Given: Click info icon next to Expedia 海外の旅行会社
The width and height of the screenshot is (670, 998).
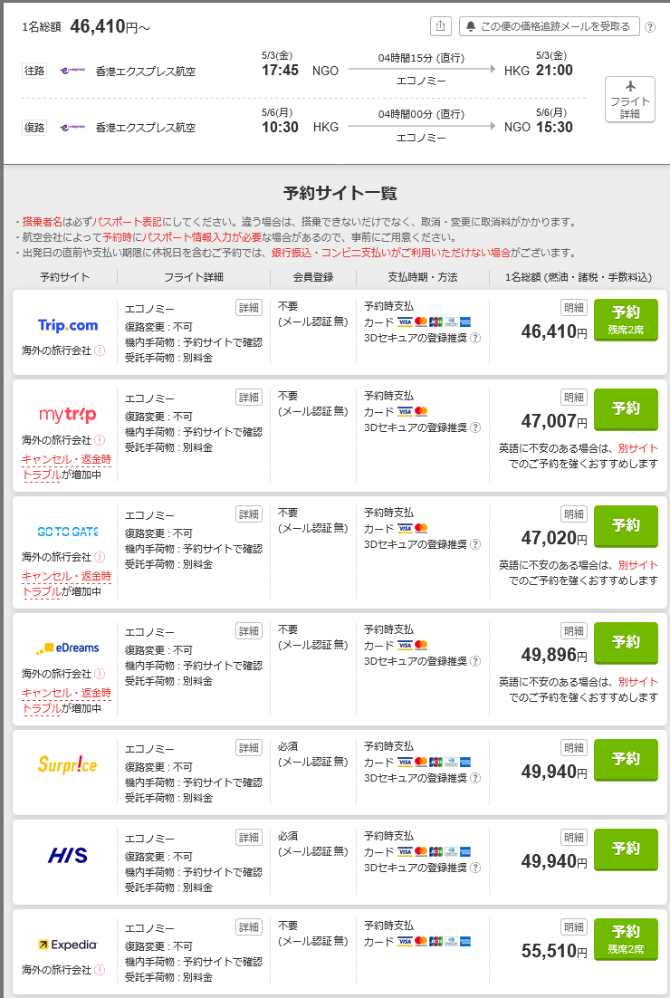Looking at the screenshot, I should tap(100, 970).
